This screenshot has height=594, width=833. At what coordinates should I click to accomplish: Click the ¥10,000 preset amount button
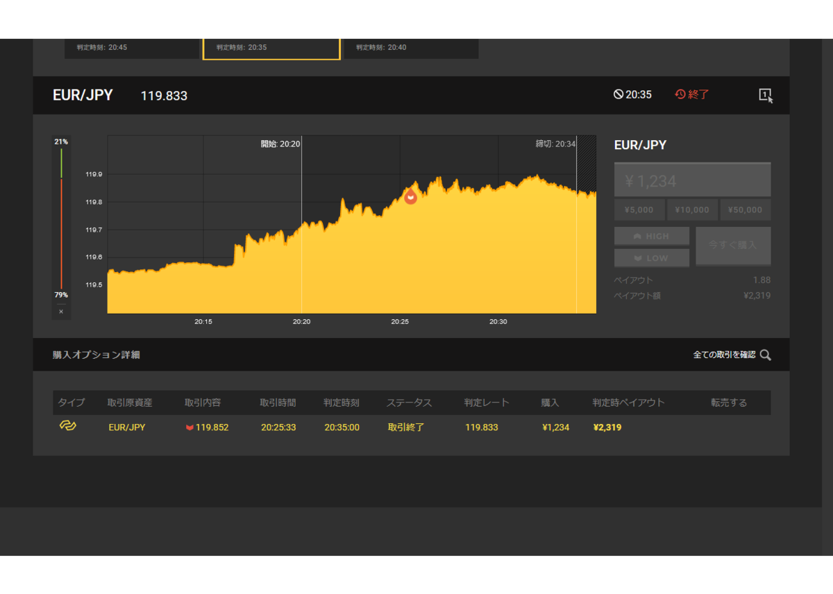pyautogui.click(x=692, y=210)
